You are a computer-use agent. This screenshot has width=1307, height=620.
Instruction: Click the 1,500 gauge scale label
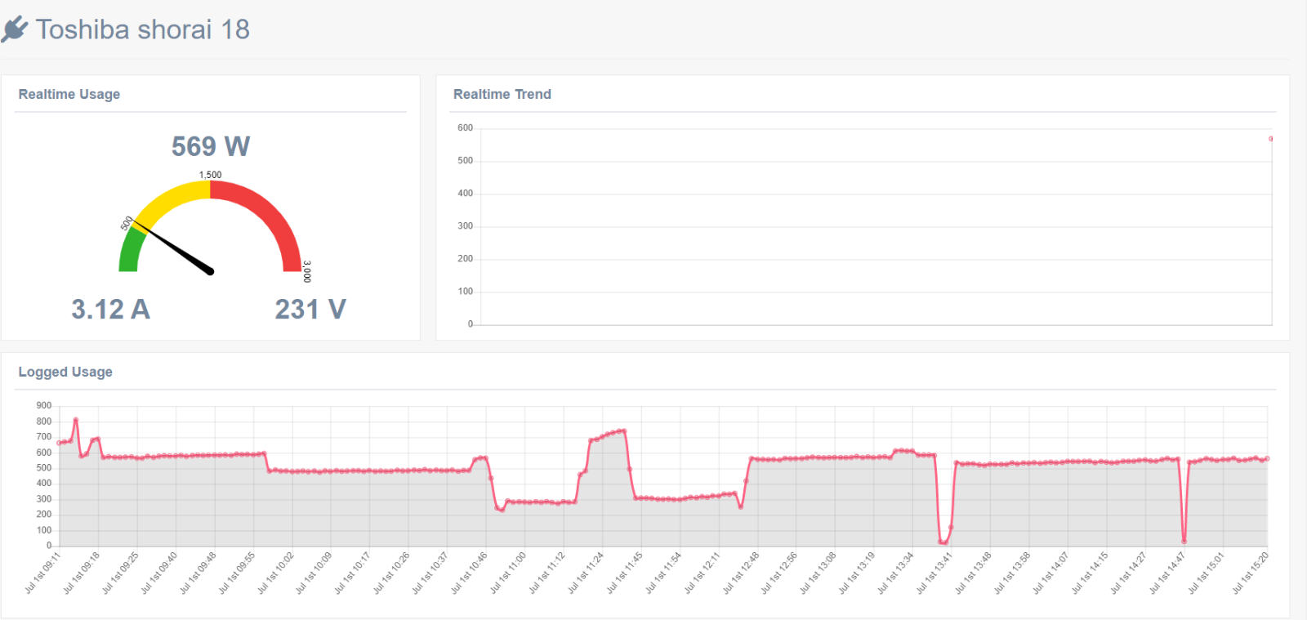[210, 175]
